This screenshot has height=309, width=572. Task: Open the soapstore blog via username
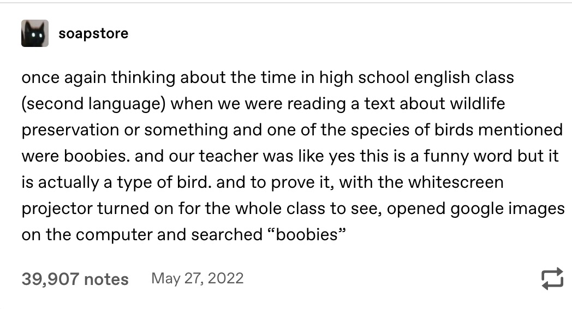(93, 33)
